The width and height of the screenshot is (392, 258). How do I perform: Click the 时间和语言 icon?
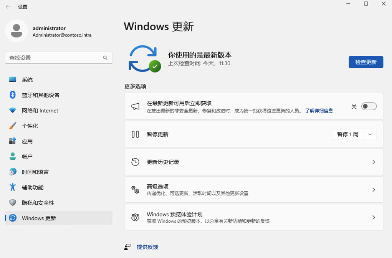12,172
